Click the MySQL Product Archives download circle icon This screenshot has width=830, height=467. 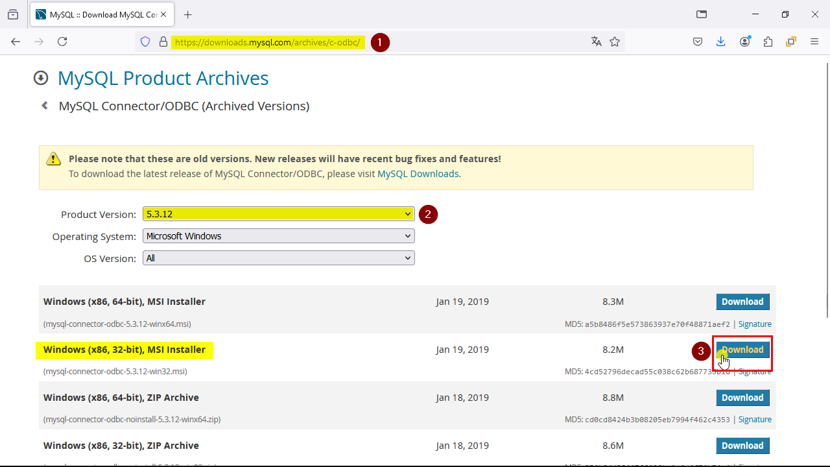[x=41, y=78]
